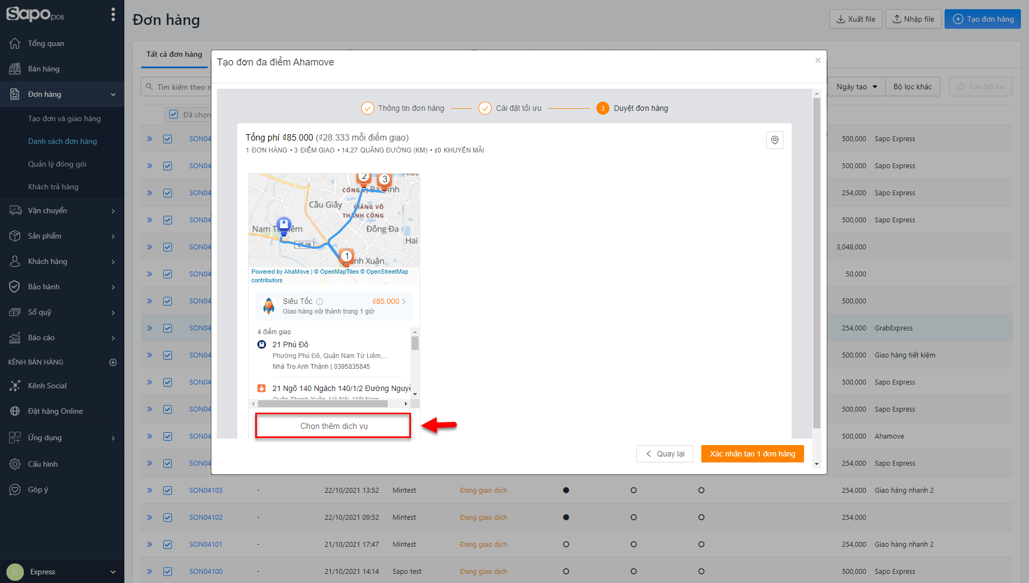This screenshot has width=1029, height=583.
Task: Click the Bảo hành shield icon
Action: (x=15, y=287)
